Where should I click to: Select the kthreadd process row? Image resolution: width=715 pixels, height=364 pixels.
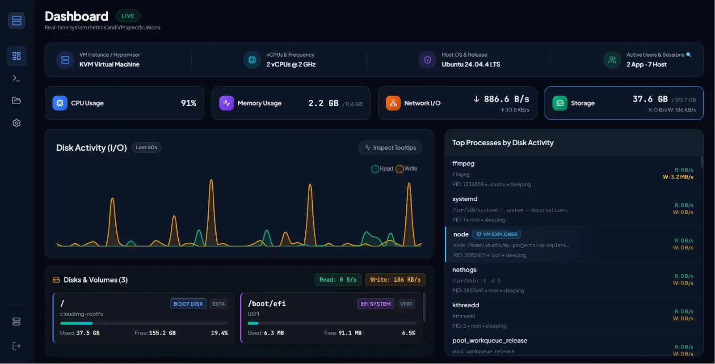(573, 315)
